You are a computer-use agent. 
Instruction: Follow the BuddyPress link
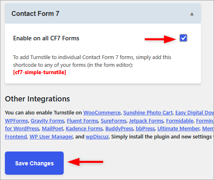click(119, 128)
